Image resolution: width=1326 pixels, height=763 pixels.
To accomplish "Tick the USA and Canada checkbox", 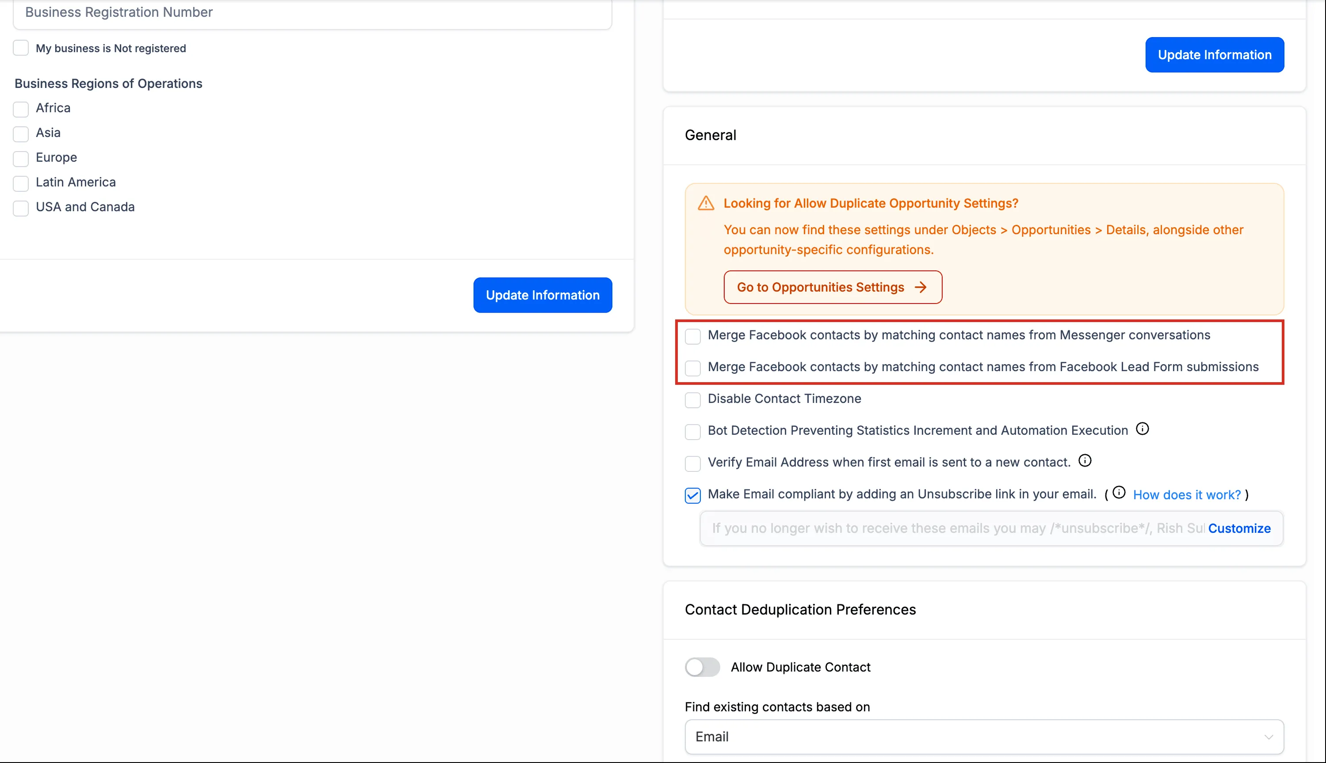I will tap(21, 208).
